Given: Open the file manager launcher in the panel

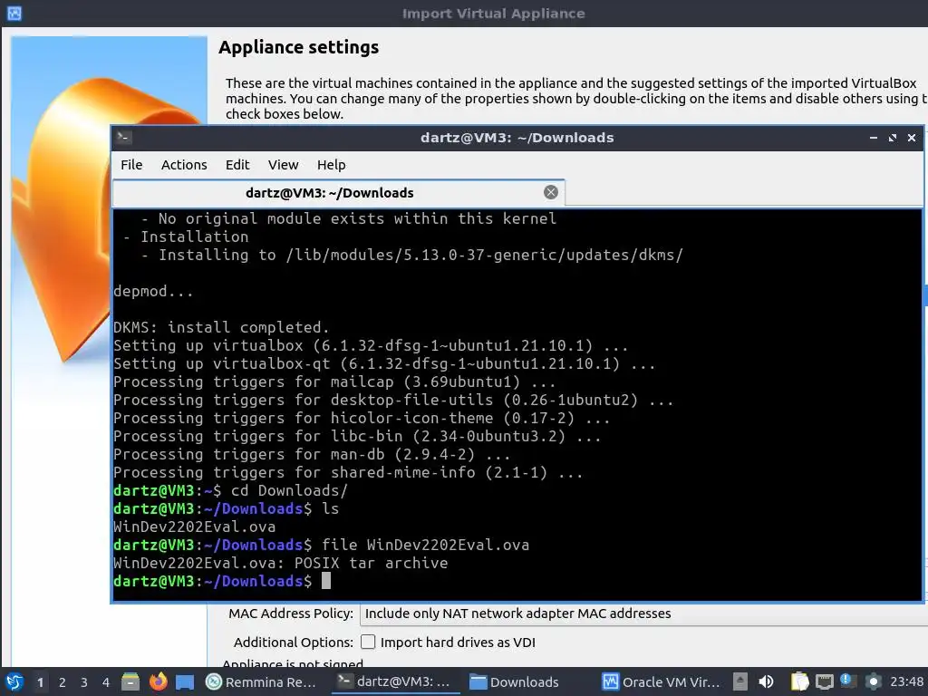Looking at the screenshot, I should click(x=130, y=681).
